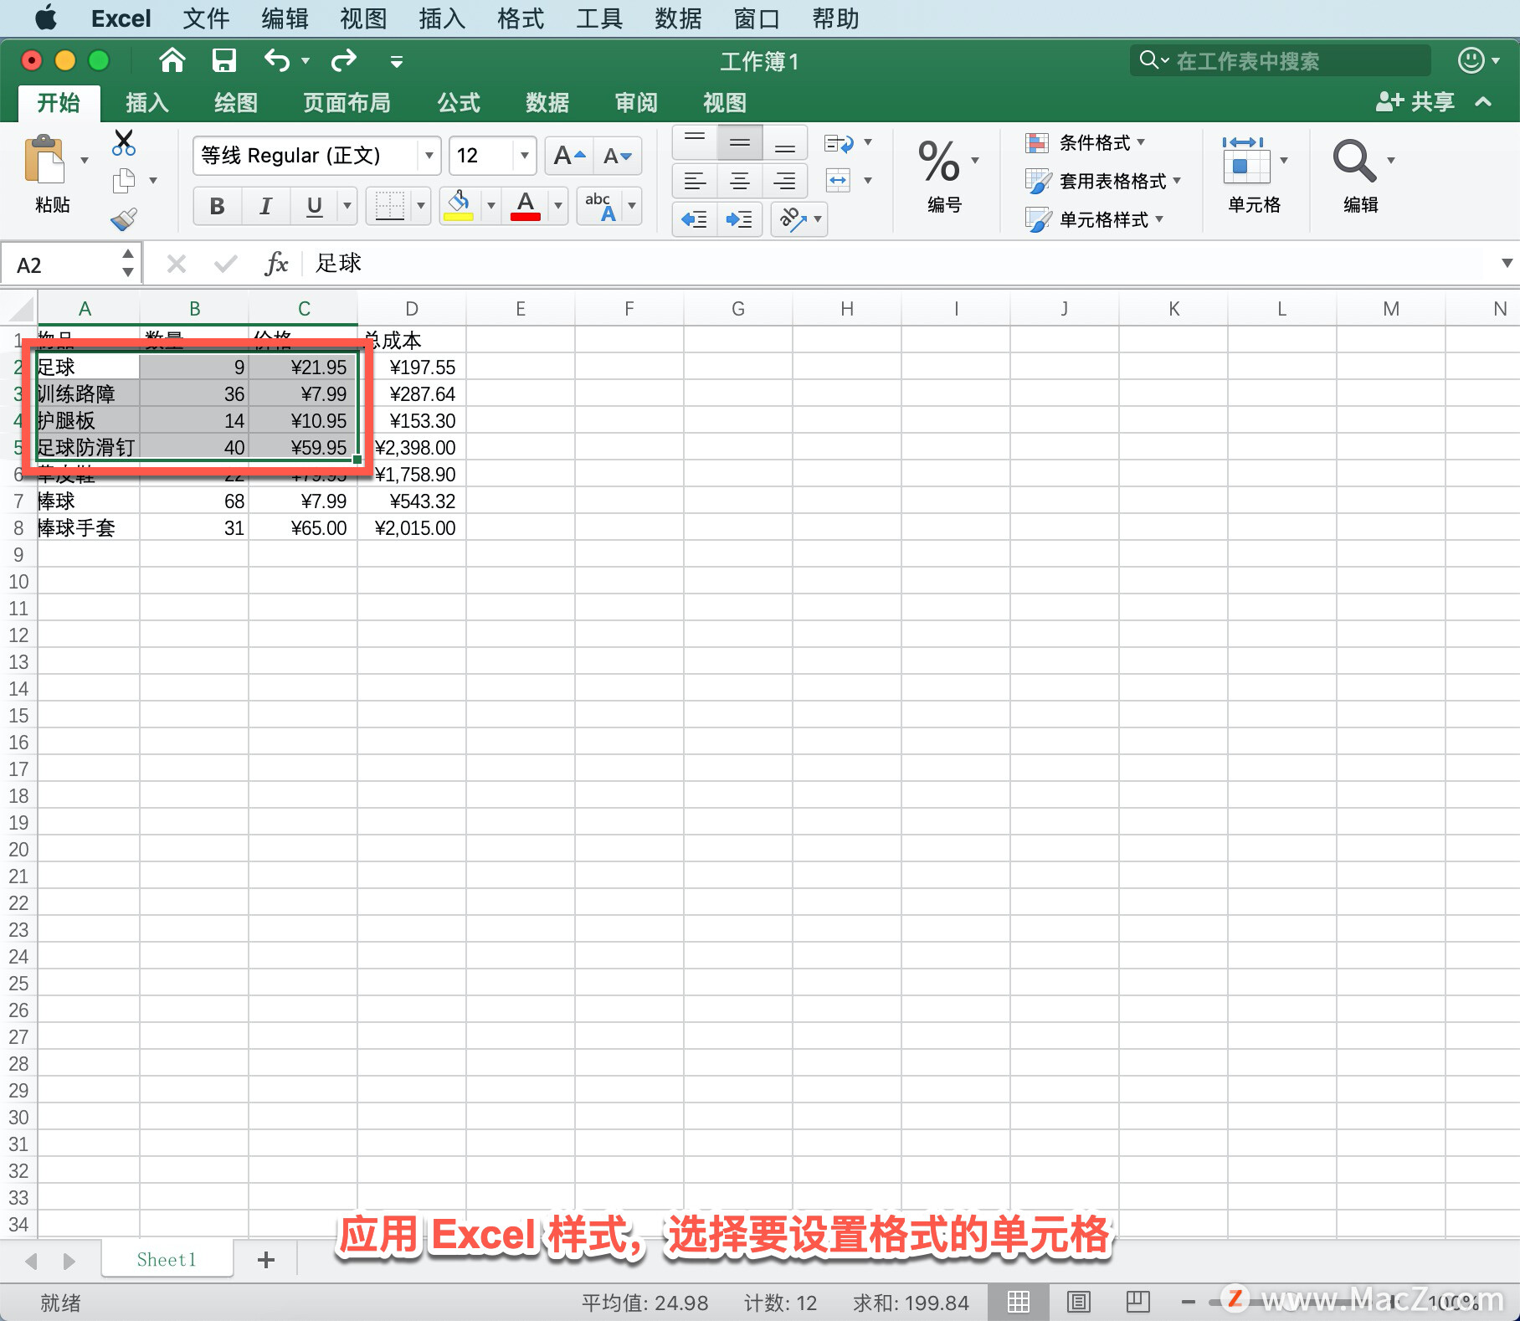
Task: Center text horizontally
Action: point(740,181)
